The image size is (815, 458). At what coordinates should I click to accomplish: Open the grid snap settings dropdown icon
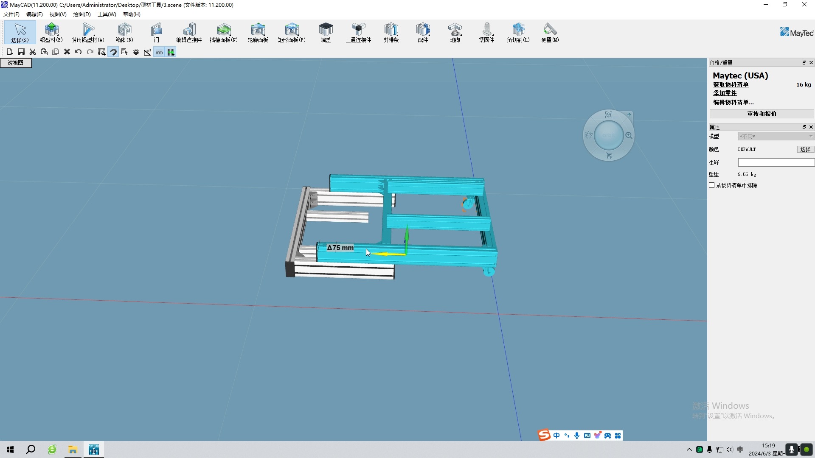click(101, 52)
